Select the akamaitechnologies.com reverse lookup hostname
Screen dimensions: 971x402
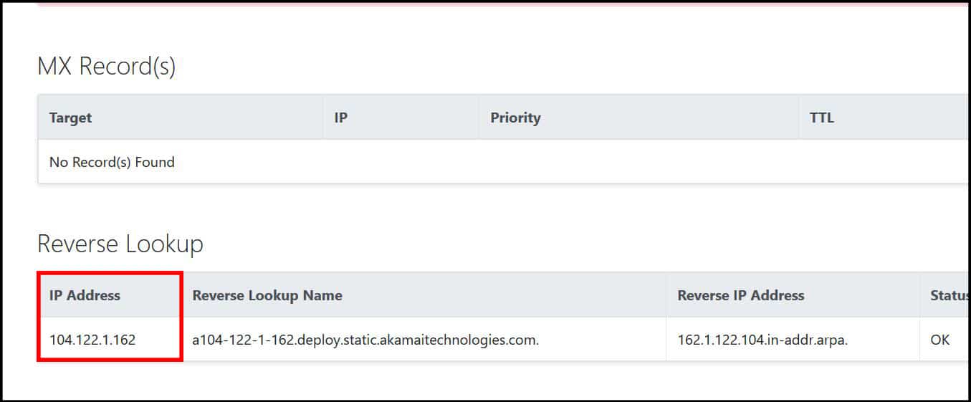tap(365, 340)
